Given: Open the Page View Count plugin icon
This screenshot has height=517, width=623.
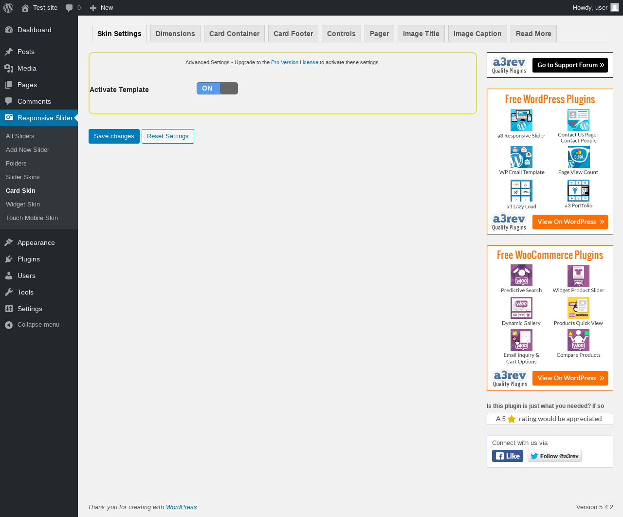Looking at the screenshot, I should tap(578, 157).
